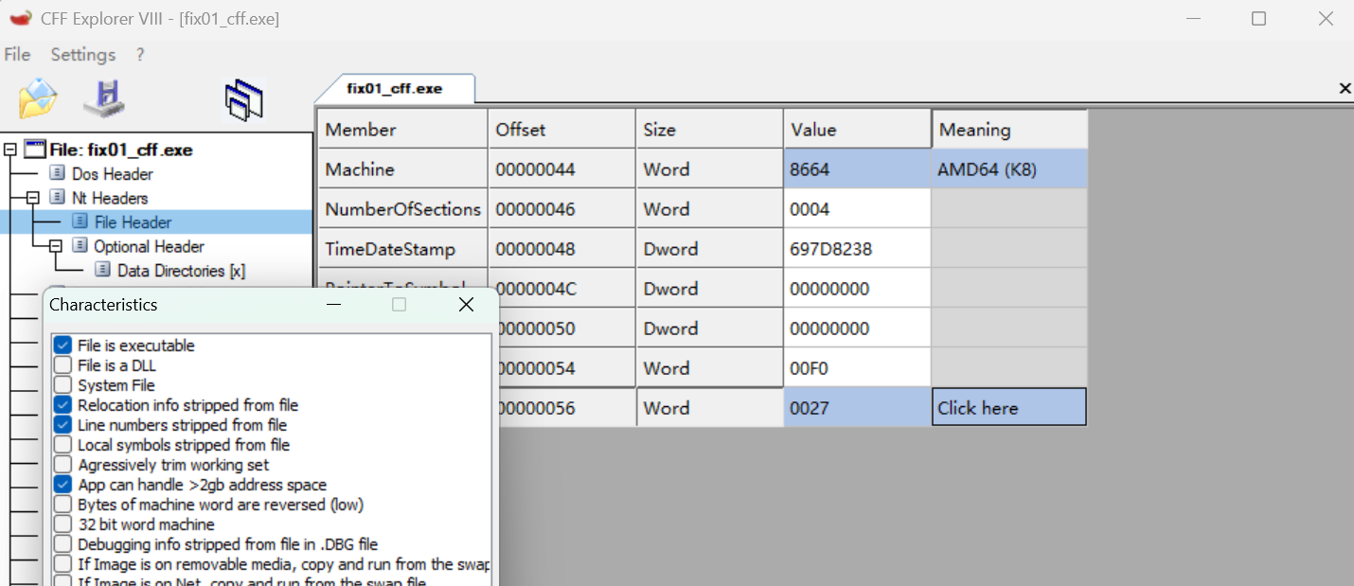The image size is (1354, 586).
Task: Select the fix01_cff.exe tab
Action: (x=394, y=89)
